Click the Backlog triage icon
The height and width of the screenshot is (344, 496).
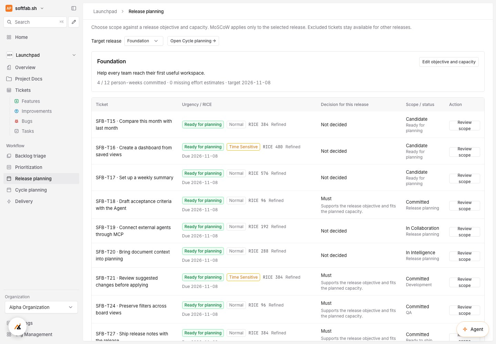pyautogui.click(x=9, y=156)
